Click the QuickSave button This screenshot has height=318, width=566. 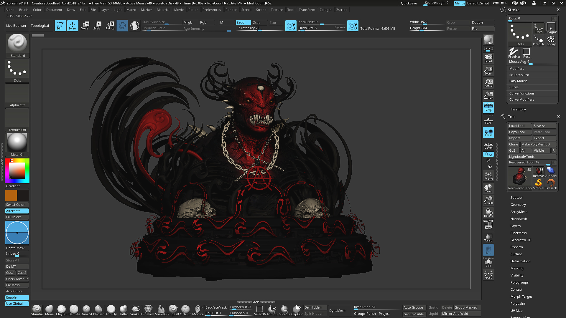409,3
